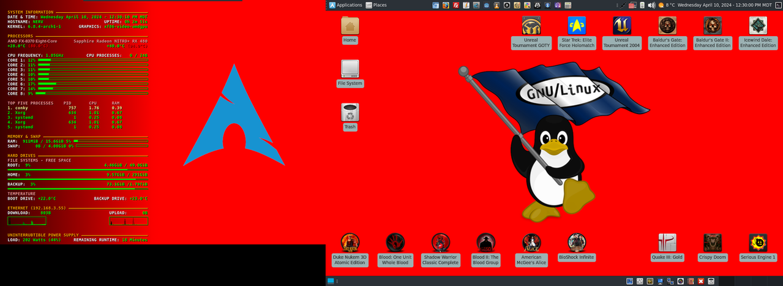Image resolution: width=783 pixels, height=286 pixels.
Task: Show the 8 °C weather panel plugin
Action: 667,5
